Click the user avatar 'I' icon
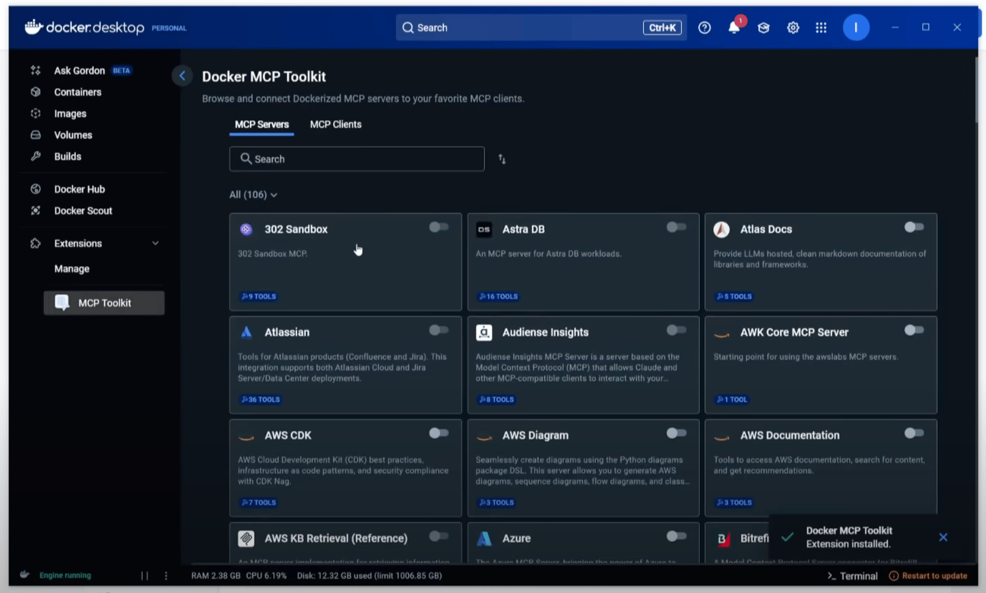This screenshot has height=593, width=986. coord(856,27)
